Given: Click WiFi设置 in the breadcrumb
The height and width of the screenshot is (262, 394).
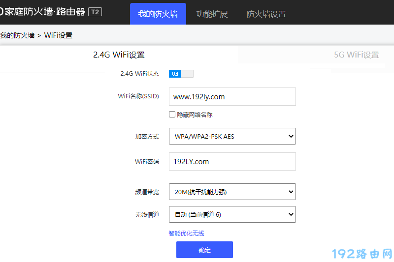Looking at the screenshot, I should pyautogui.click(x=58, y=35).
